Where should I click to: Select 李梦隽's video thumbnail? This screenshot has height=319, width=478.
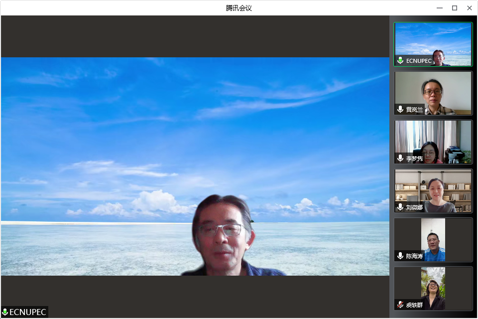[433, 142]
